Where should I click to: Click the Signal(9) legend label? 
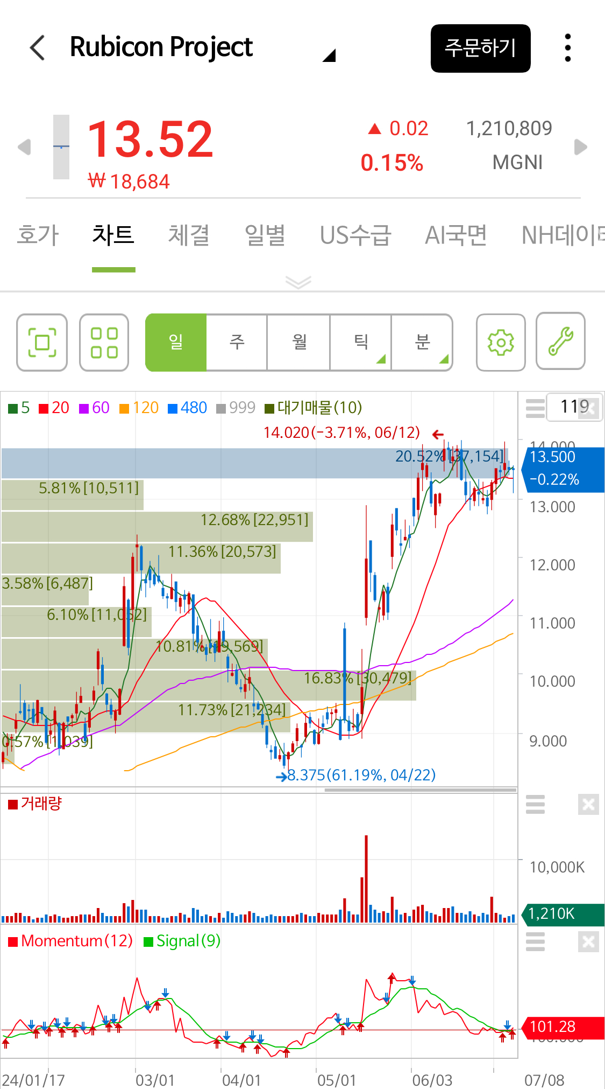click(x=182, y=941)
